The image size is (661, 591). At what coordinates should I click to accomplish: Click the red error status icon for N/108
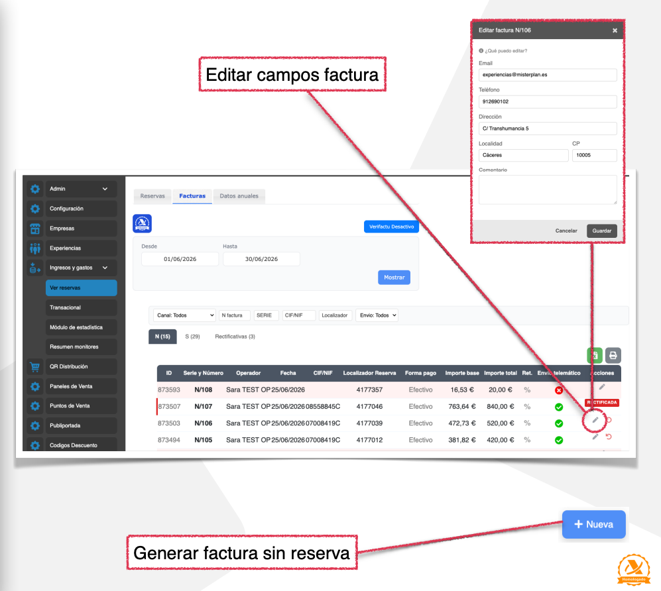tap(559, 390)
